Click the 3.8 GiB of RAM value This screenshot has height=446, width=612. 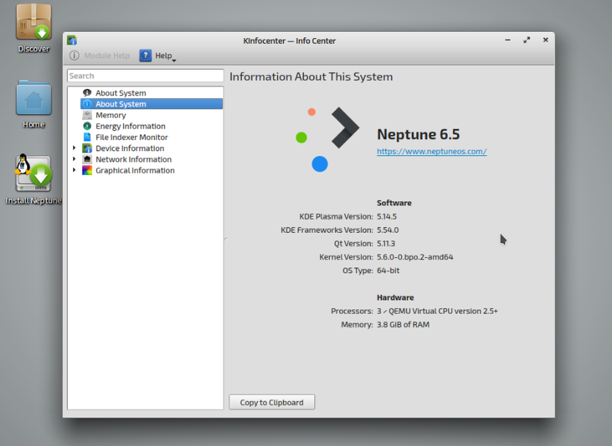point(403,325)
